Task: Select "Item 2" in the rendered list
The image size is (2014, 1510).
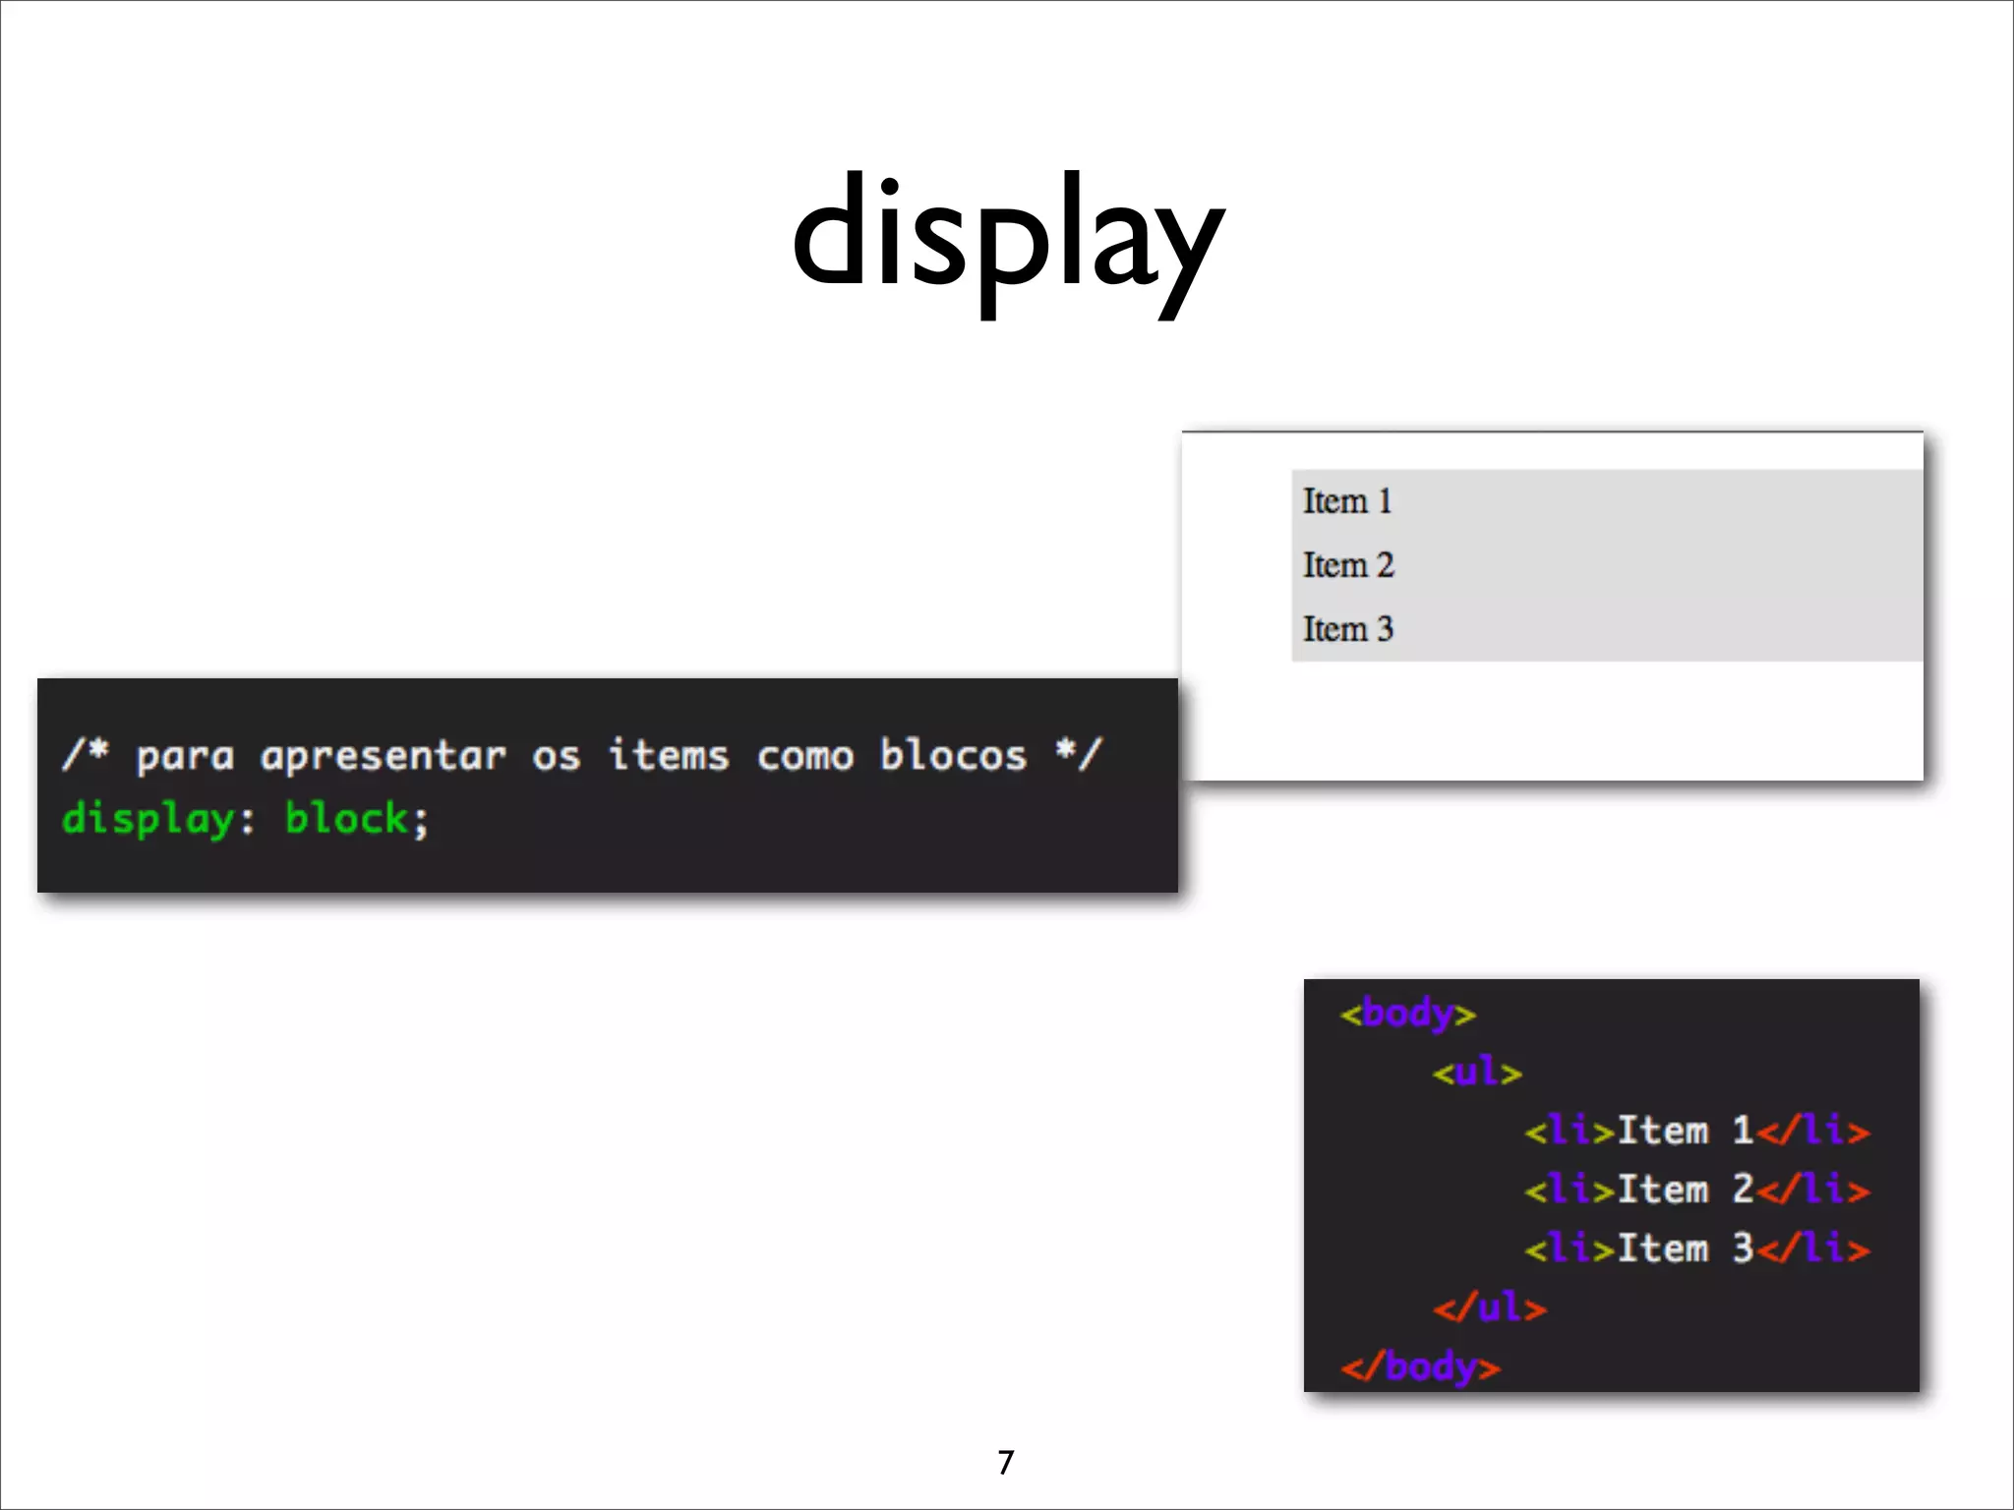Action: [x=1348, y=565]
